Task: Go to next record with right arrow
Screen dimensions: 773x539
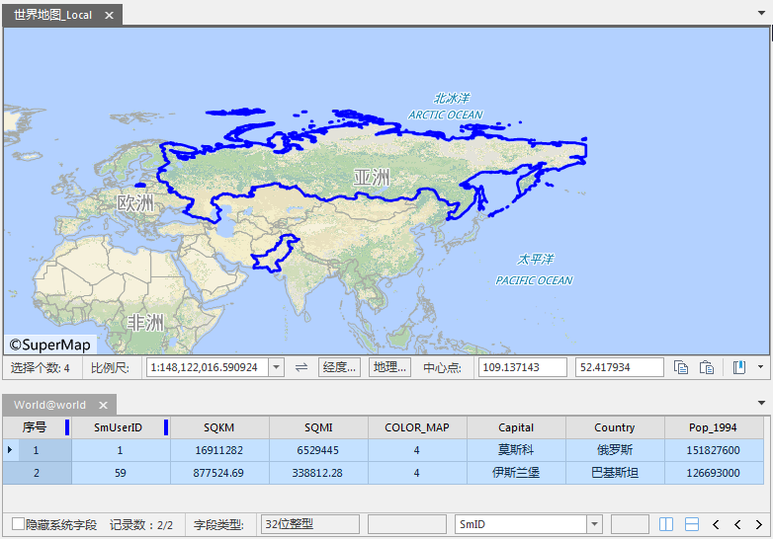Action: 758,524
